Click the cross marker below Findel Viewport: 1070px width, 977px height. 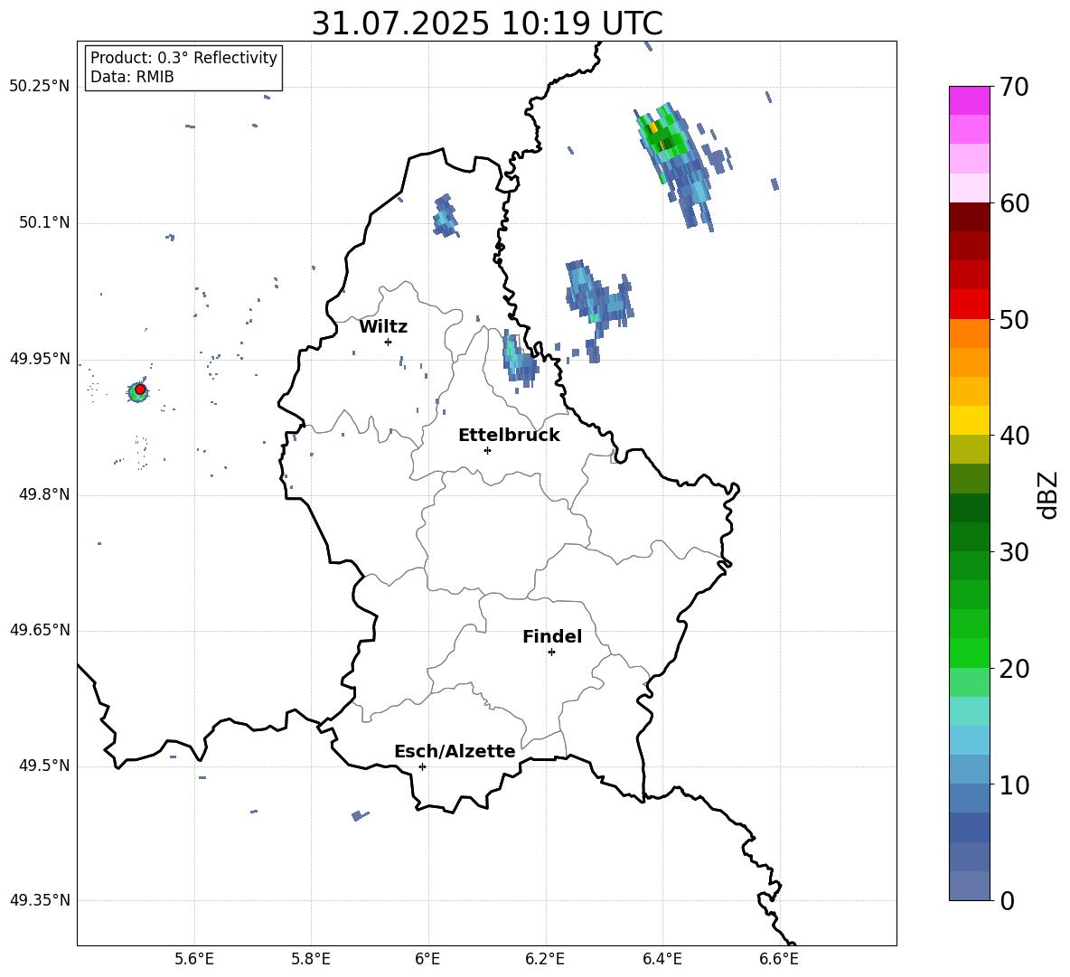pos(551,653)
